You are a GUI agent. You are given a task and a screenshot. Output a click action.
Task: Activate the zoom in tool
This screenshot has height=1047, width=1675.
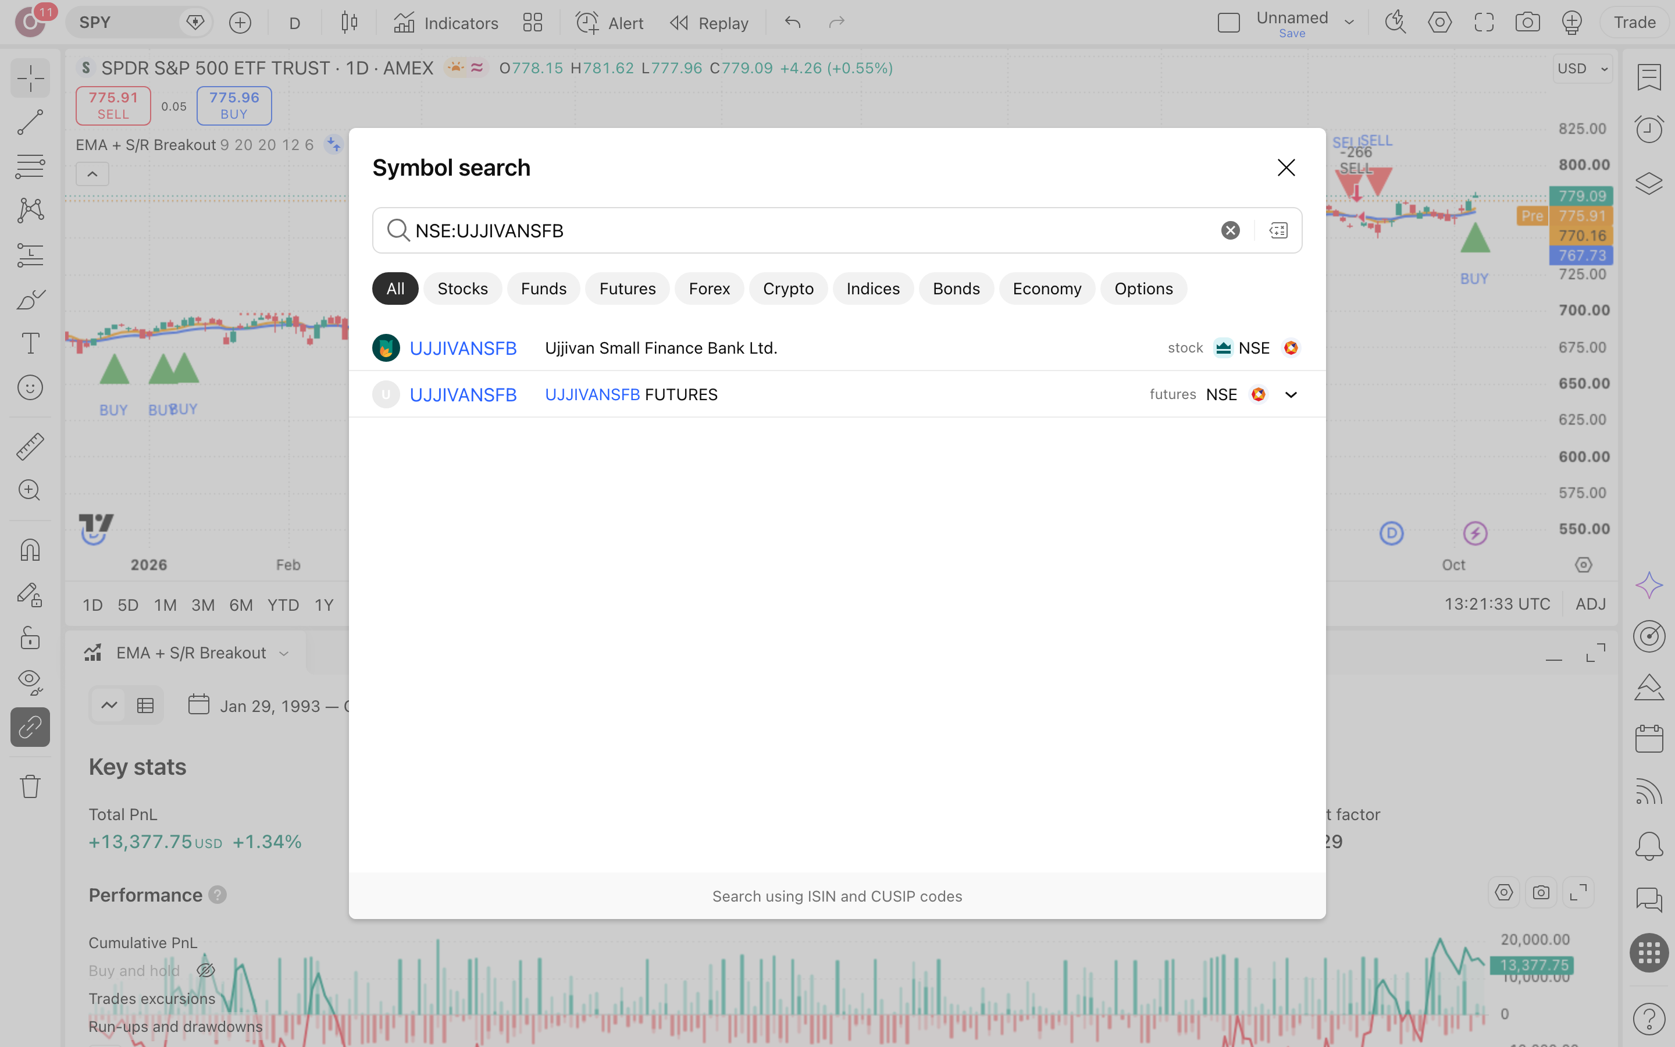tap(30, 490)
